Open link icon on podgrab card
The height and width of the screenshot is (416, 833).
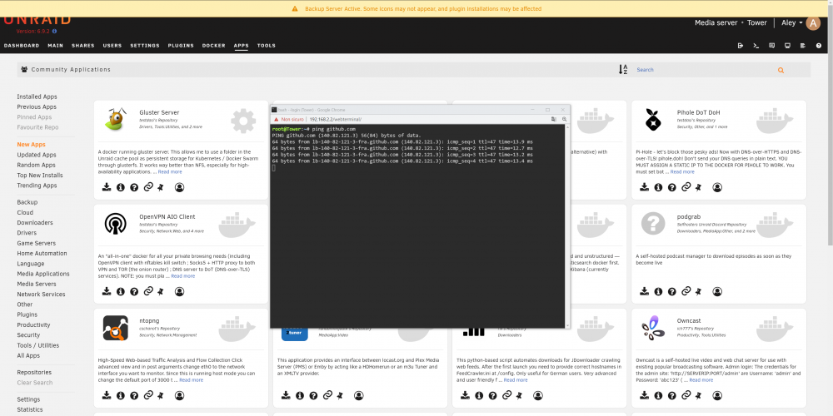click(x=686, y=290)
